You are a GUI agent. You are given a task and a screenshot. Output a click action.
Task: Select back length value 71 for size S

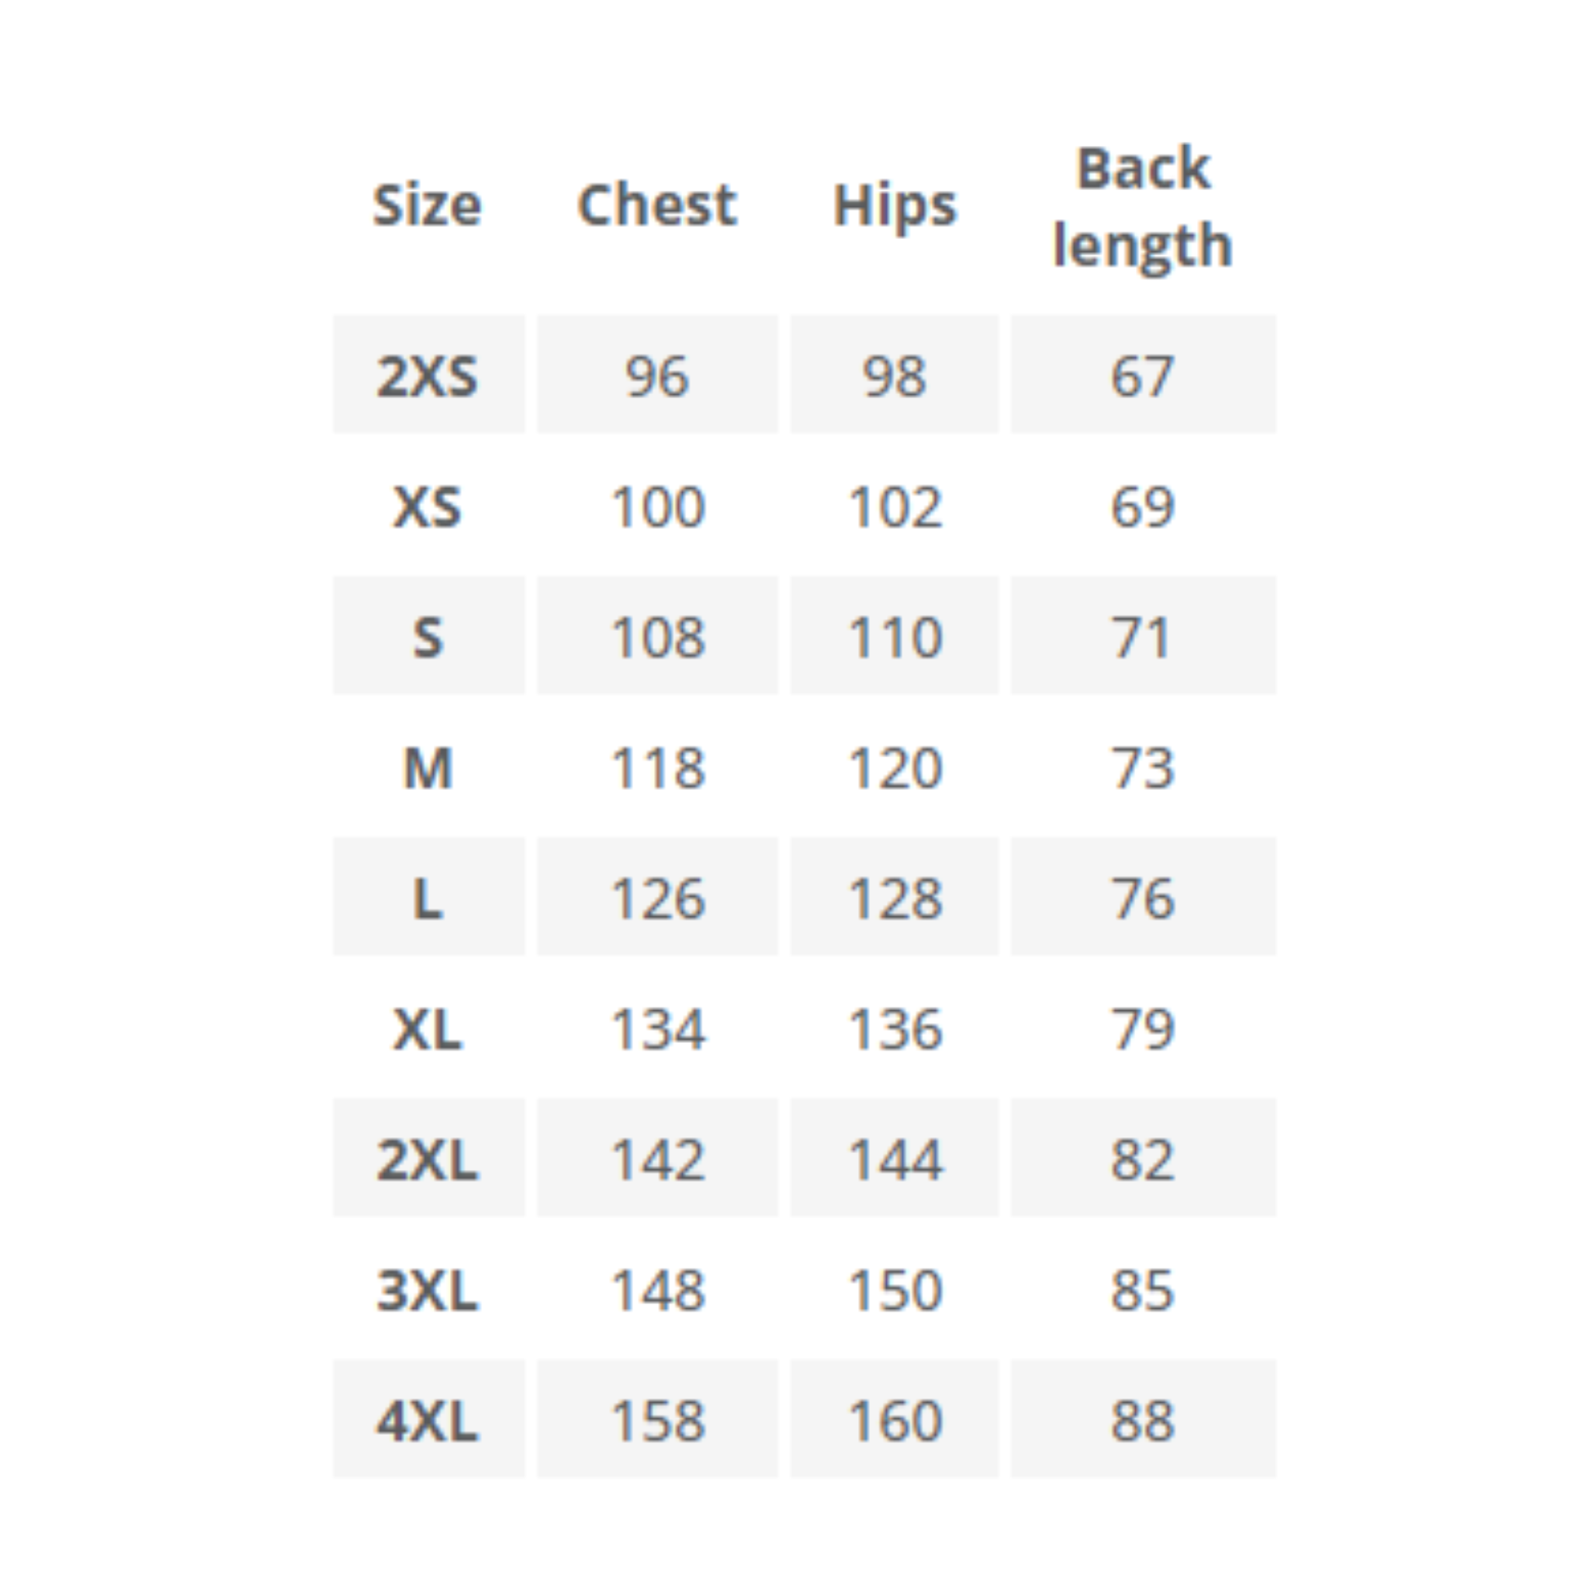[x=1142, y=638]
